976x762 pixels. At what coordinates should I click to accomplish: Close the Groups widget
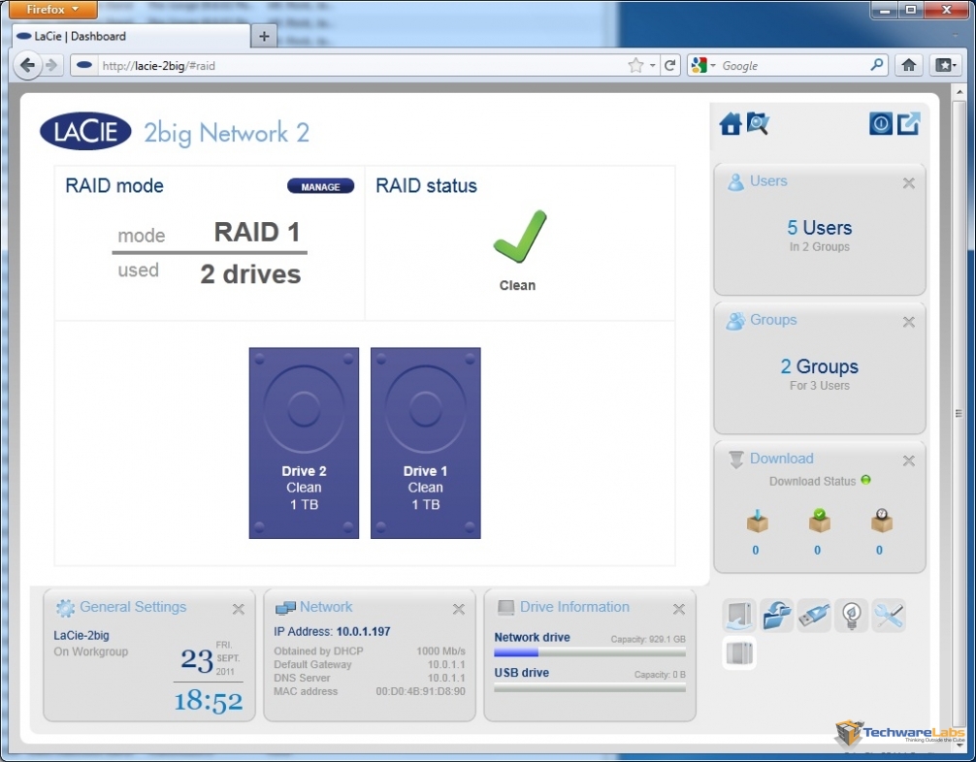pos(909,322)
